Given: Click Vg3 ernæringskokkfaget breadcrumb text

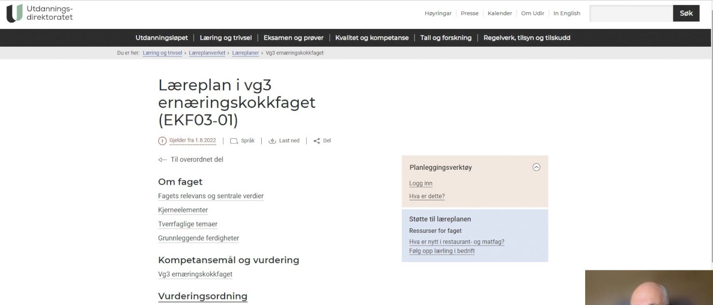Looking at the screenshot, I should click(294, 53).
